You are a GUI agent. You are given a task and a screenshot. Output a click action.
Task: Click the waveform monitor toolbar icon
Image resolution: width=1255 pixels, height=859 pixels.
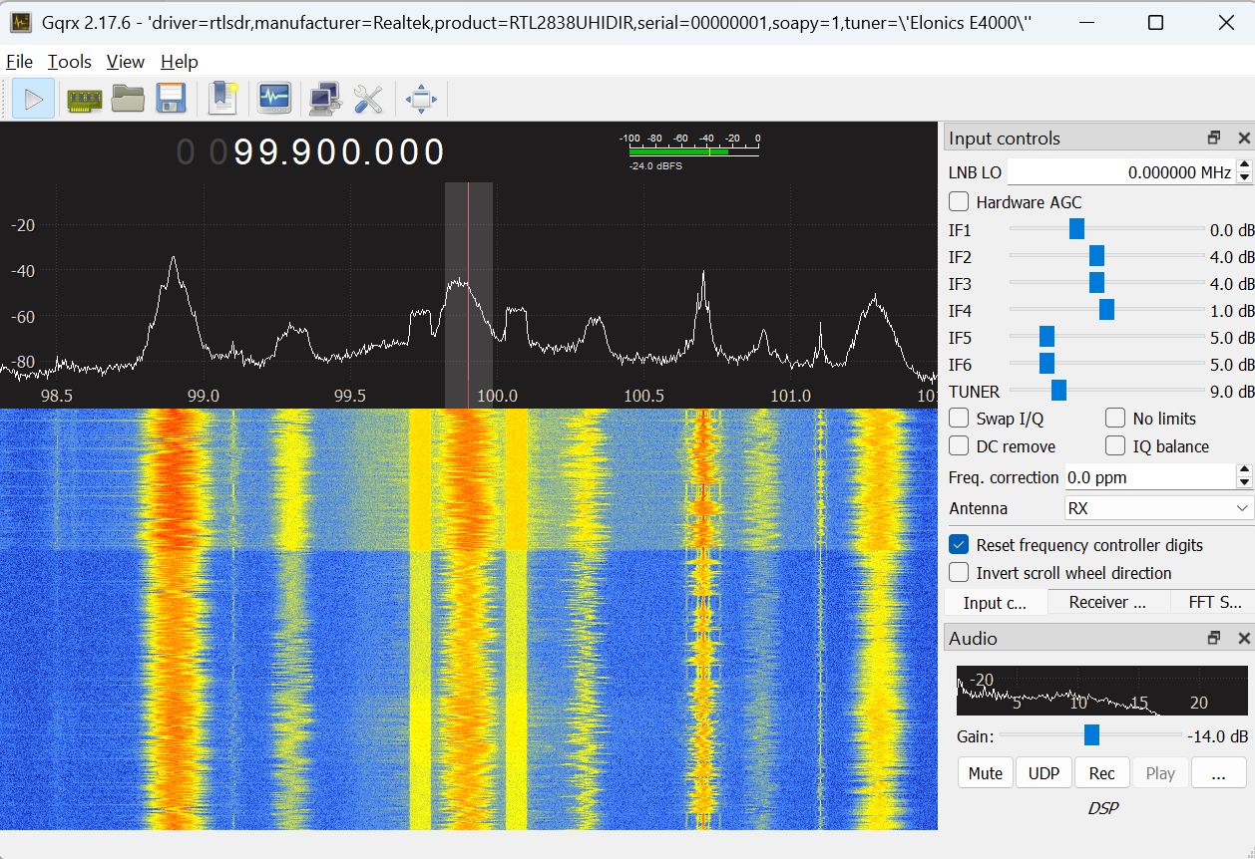pos(274,99)
